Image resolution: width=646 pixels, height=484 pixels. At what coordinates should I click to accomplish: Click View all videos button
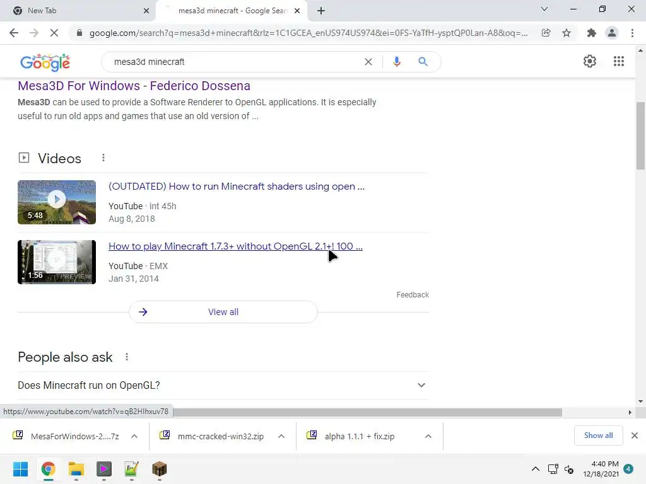(x=223, y=312)
